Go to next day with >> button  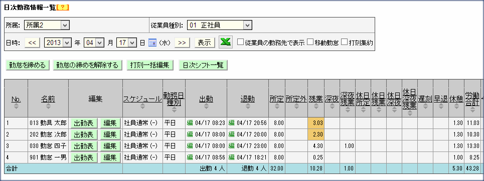(x=182, y=43)
